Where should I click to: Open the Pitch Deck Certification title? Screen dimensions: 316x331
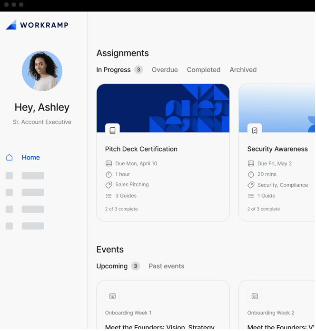[x=141, y=149]
